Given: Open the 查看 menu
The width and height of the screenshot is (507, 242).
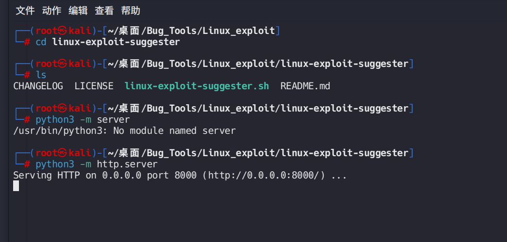Looking at the screenshot, I should tap(104, 10).
